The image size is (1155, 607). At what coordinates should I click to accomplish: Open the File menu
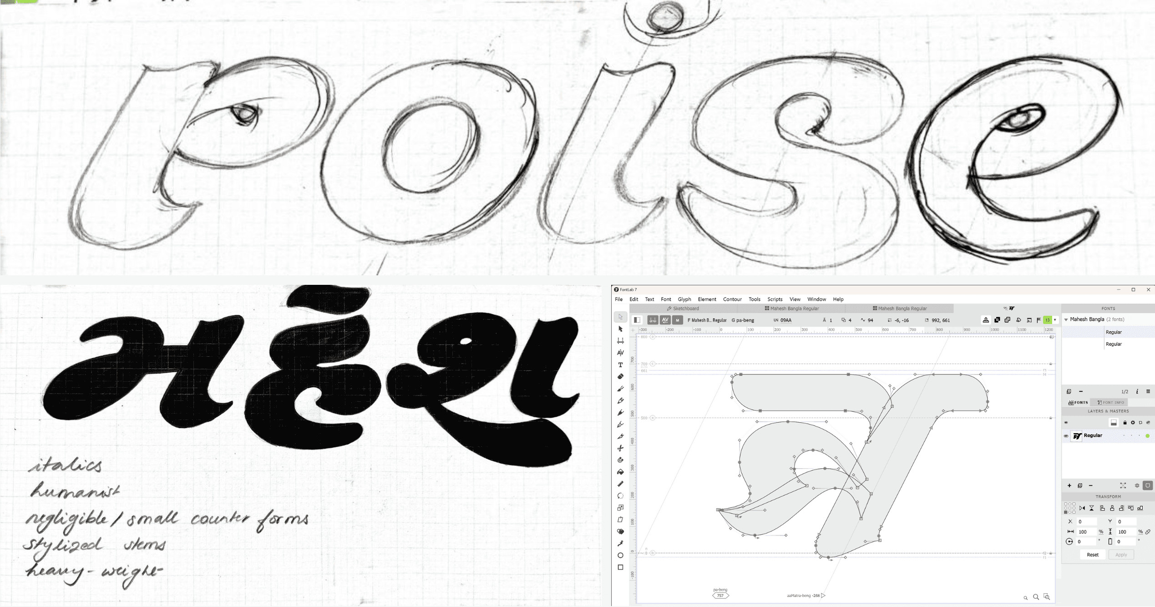click(619, 299)
